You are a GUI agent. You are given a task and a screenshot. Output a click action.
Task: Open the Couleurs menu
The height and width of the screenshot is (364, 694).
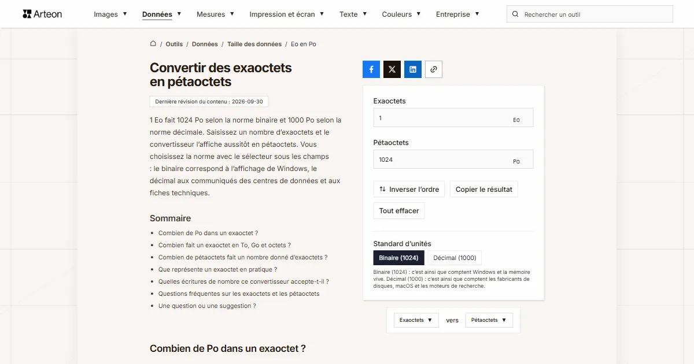(x=401, y=14)
